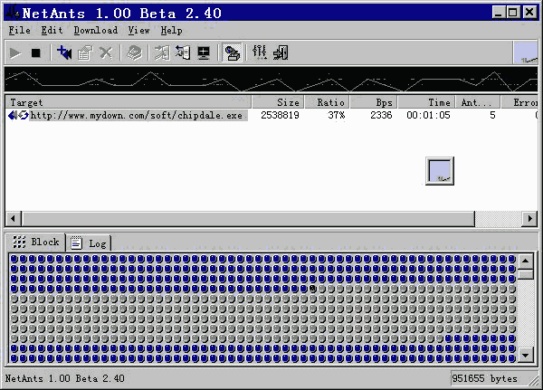Screen dimensions: 543x390
Task: Select the chipdale.exe download job
Action: pyautogui.click(x=136, y=116)
